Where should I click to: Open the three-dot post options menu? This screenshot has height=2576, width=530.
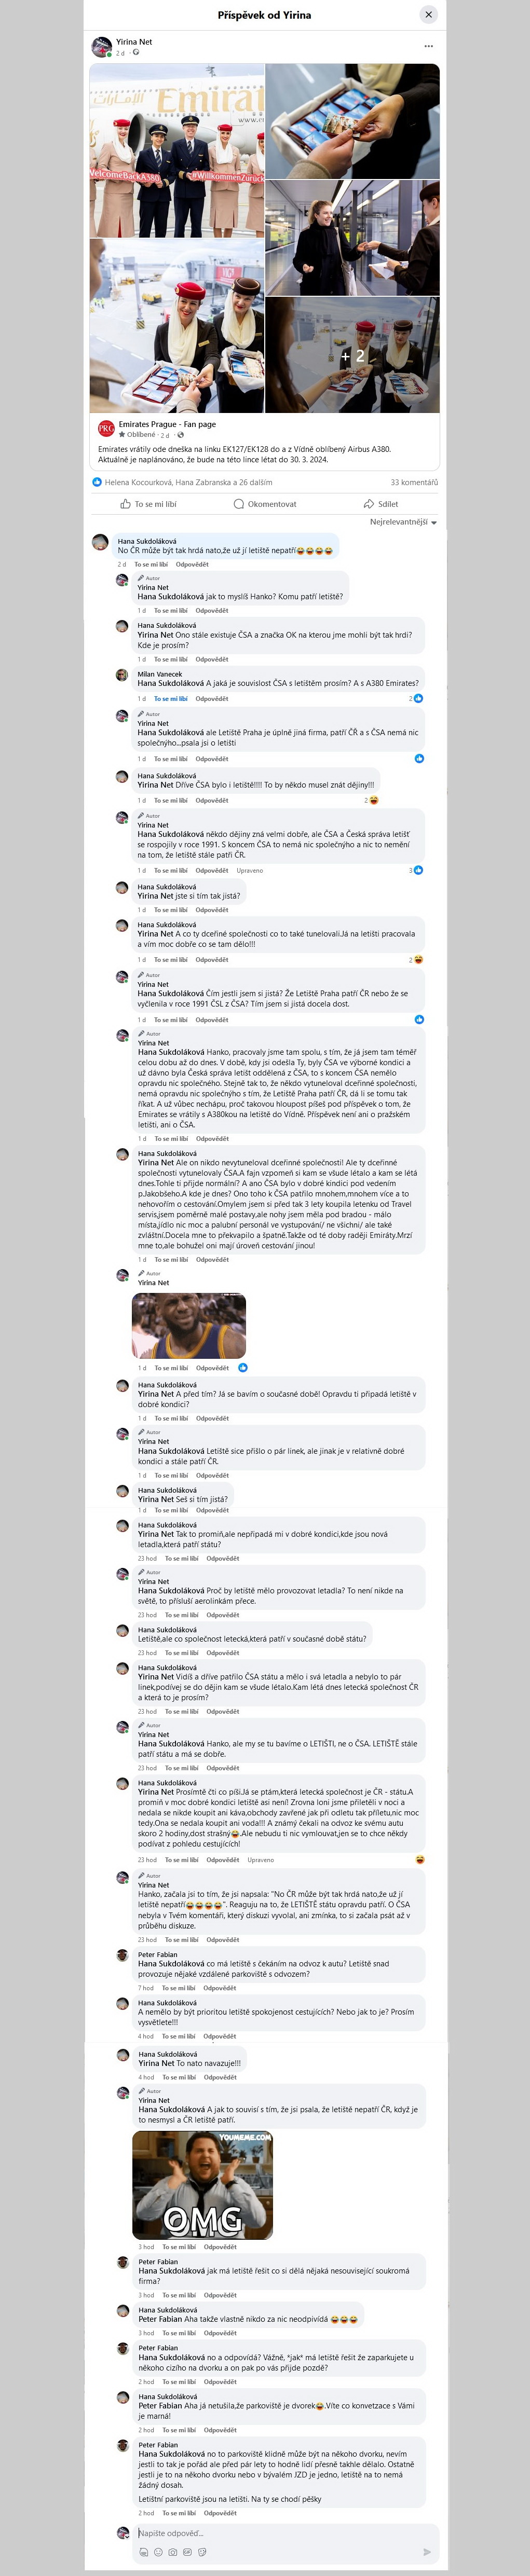click(428, 46)
